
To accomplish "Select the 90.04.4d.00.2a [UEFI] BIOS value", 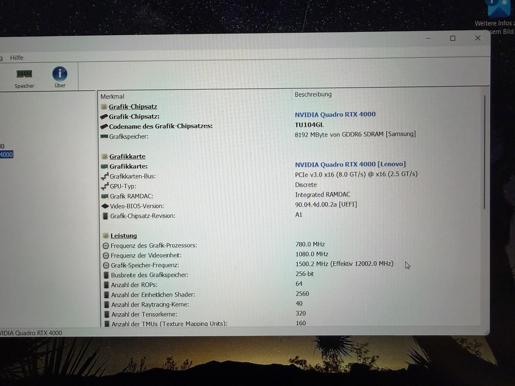I will coord(326,204).
